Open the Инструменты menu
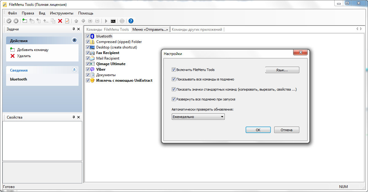The height and width of the screenshot is (192, 368). (62, 13)
